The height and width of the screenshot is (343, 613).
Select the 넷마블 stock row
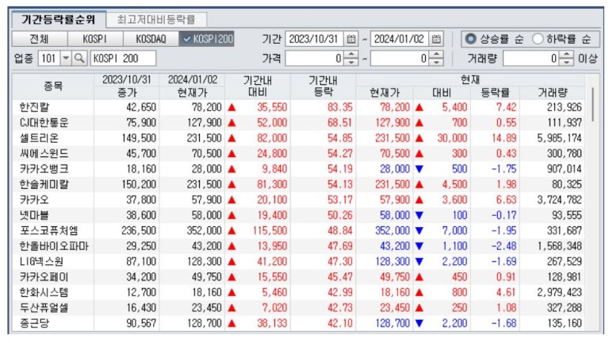pyautogui.click(x=299, y=215)
